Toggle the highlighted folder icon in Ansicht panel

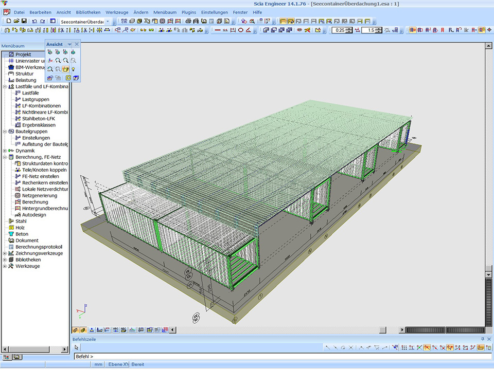[x=66, y=69]
